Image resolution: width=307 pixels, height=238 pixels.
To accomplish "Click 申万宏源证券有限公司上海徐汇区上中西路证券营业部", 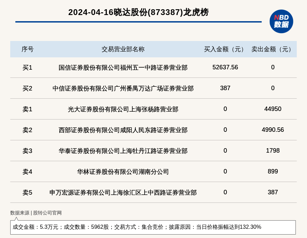I will tap(123, 193).
